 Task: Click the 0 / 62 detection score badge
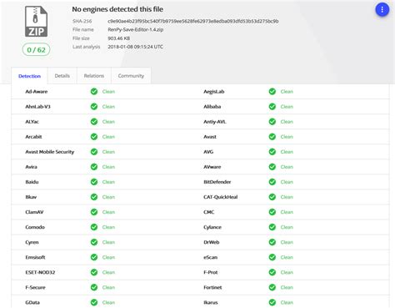(36, 50)
